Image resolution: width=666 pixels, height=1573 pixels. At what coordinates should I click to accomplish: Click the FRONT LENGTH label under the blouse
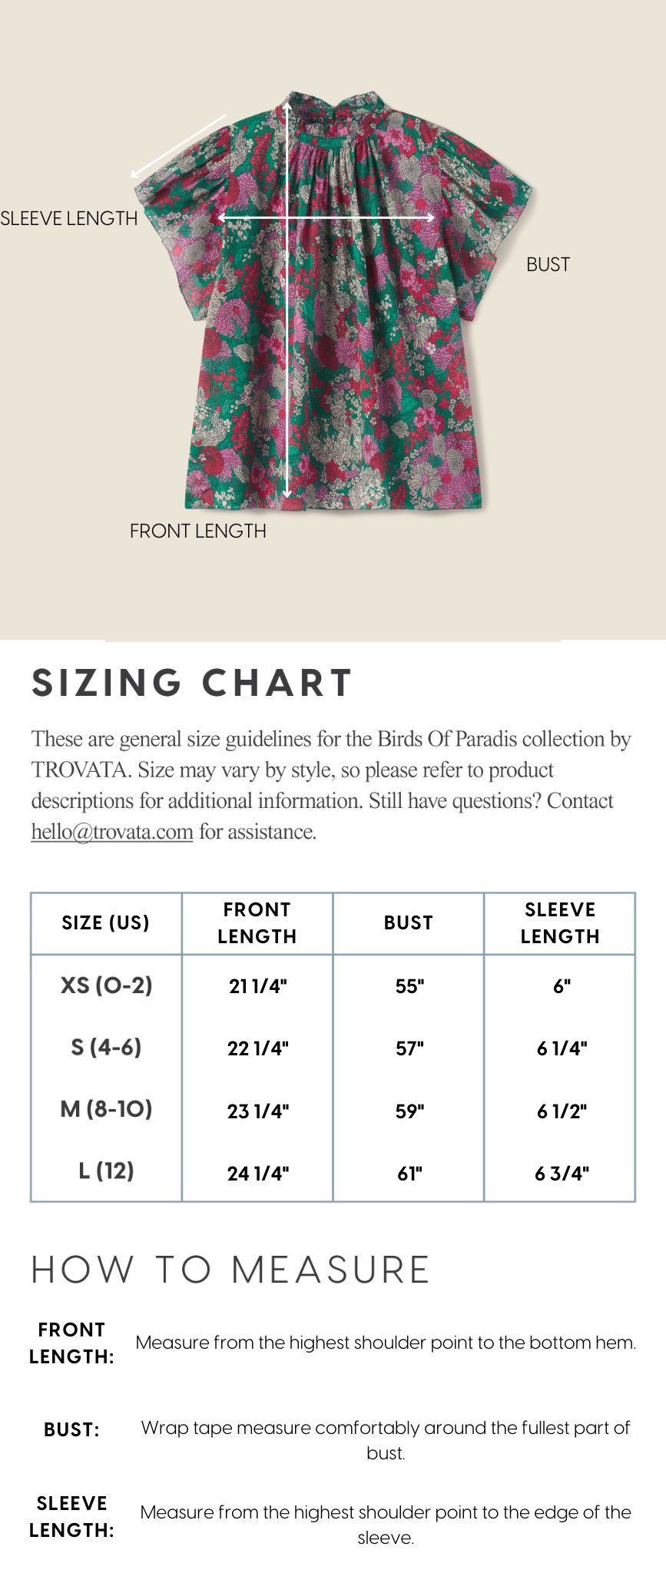[x=198, y=531]
